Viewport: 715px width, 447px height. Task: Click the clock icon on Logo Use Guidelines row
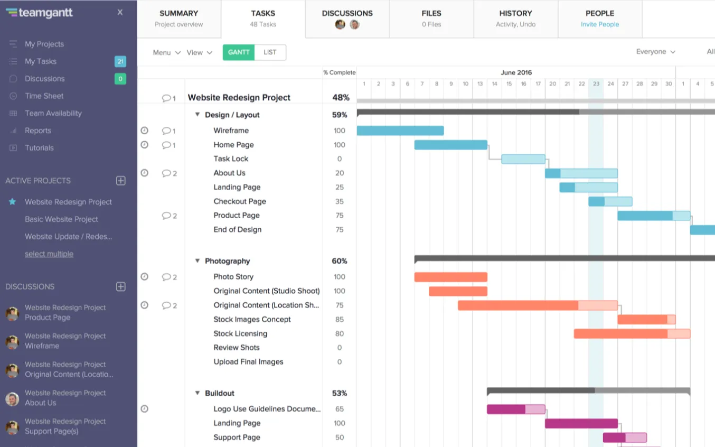coord(144,408)
